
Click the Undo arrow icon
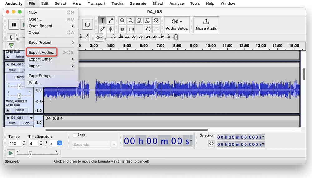tap(148, 29)
